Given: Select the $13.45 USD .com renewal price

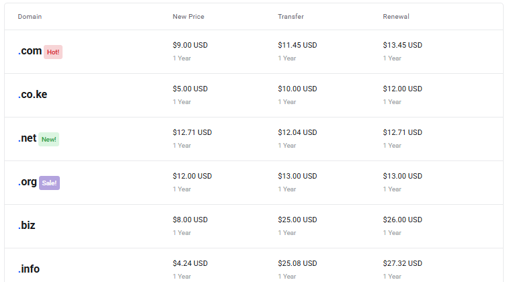Looking at the screenshot, I should point(402,45).
